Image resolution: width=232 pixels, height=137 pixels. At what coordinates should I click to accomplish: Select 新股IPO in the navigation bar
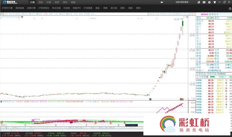[77, 8]
